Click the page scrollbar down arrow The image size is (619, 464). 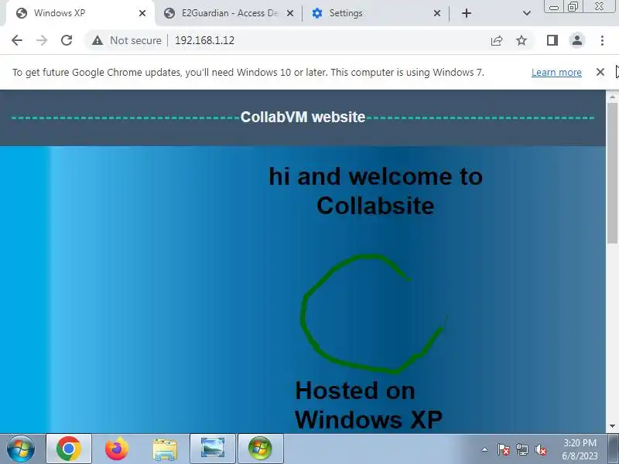pyautogui.click(x=612, y=426)
